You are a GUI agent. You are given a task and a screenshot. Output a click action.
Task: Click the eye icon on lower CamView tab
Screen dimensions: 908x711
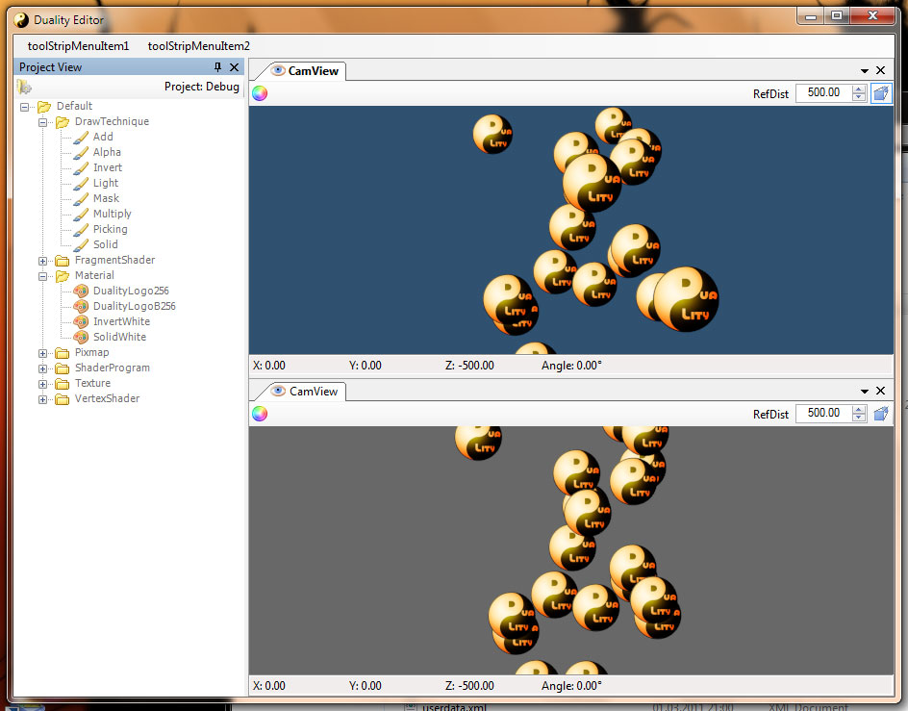pyautogui.click(x=279, y=392)
